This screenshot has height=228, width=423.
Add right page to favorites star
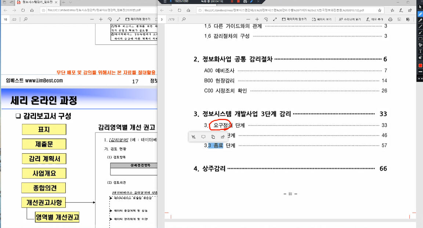pyautogui.click(x=380, y=10)
